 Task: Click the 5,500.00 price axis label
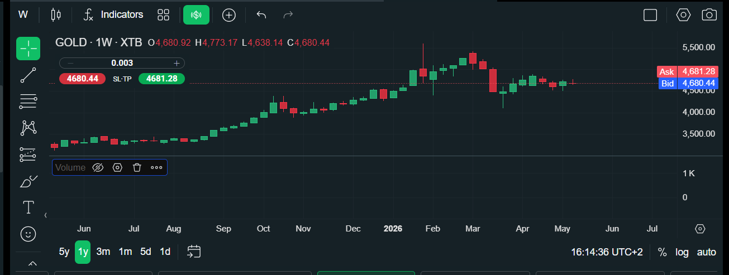click(x=699, y=47)
